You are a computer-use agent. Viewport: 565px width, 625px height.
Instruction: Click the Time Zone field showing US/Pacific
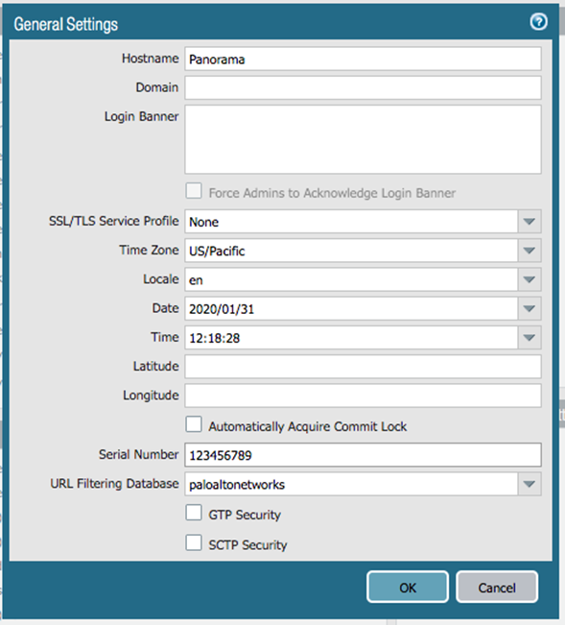point(351,251)
